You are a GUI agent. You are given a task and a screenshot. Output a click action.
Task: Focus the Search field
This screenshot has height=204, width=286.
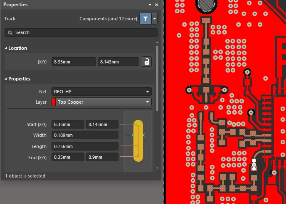(x=81, y=33)
